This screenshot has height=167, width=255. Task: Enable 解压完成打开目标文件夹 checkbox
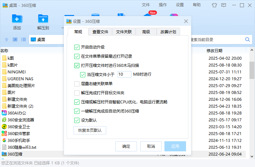[x=77, y=93]
